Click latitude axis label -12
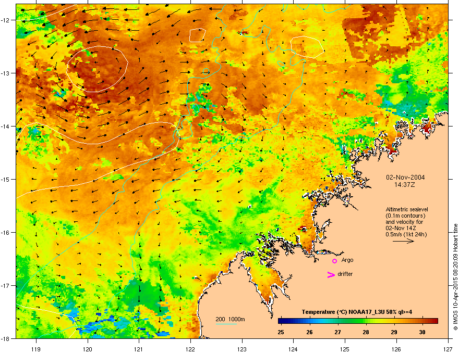This screenshot has height=354, width=459. coord(6,20)
